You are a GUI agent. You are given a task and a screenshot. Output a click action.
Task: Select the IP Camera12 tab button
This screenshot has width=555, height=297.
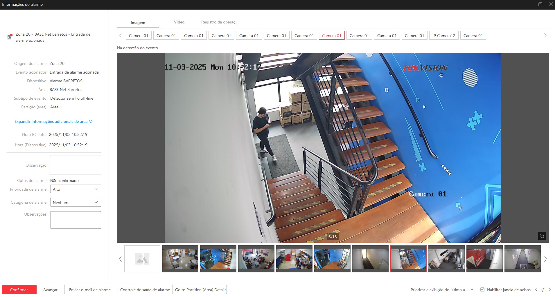coord(443,36)
